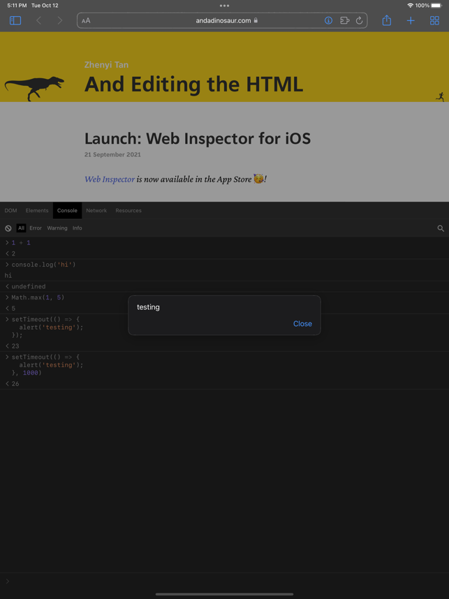449x599 pixels.
Task: Focus the console input prompt at bottom
Action: 224,581
